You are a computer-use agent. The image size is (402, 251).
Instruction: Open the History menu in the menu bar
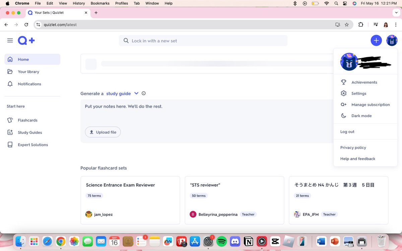point(79,3)
